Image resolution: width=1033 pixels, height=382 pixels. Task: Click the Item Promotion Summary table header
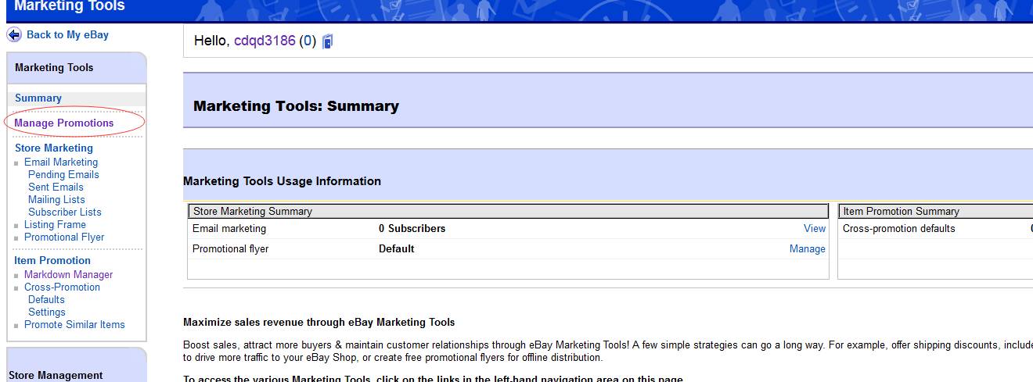pos(935,211)
